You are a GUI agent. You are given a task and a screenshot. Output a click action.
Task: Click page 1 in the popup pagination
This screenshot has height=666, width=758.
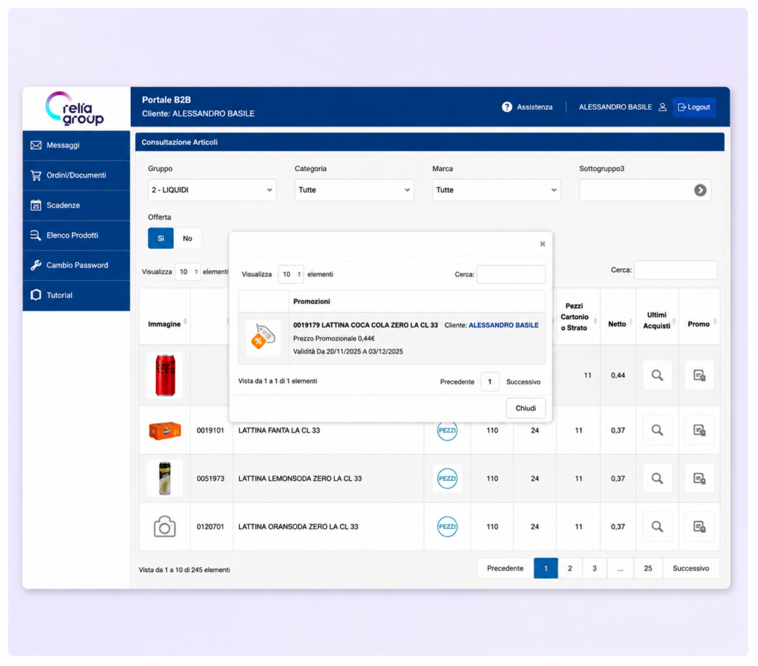tap(490, 382)
